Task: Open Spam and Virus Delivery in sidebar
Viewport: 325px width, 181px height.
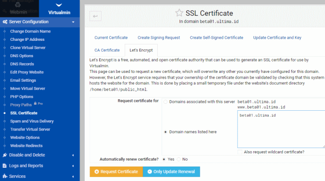Action: (x=32, y=121)
